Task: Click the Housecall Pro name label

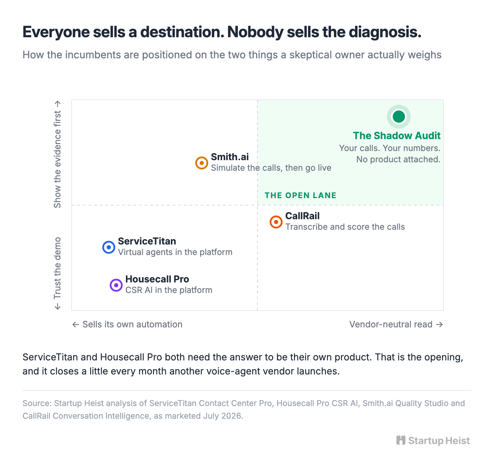Action: [157, 279]
